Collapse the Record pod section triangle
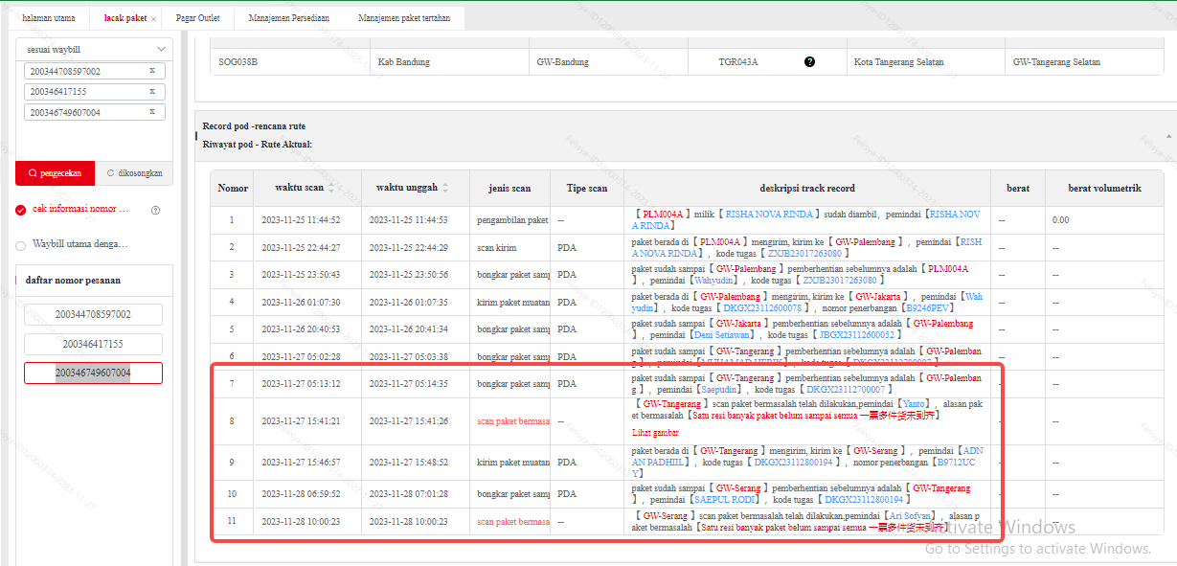The height and width of the screenshot is (566, 1177). (1167, 136)
